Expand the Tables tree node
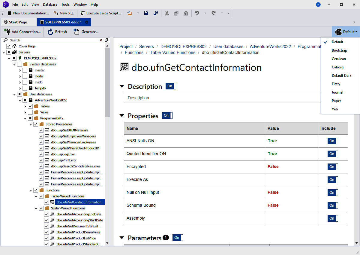The width and height of the screenshot is (360, 255). [x=25, y=106]
